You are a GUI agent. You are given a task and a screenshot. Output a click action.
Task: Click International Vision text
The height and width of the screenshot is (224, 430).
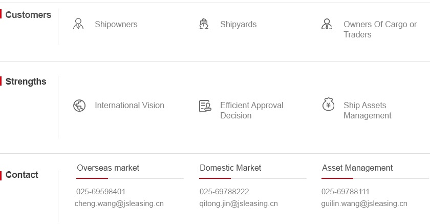click(129, 105)
